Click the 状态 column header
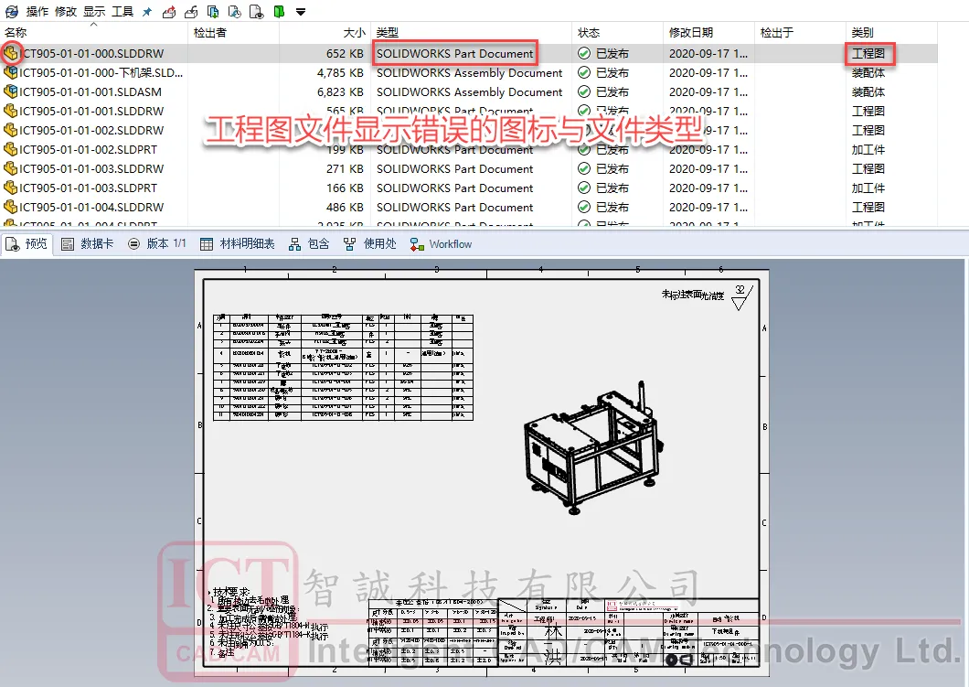Screen dimensions: 969x687 click(x=589, y=33)
